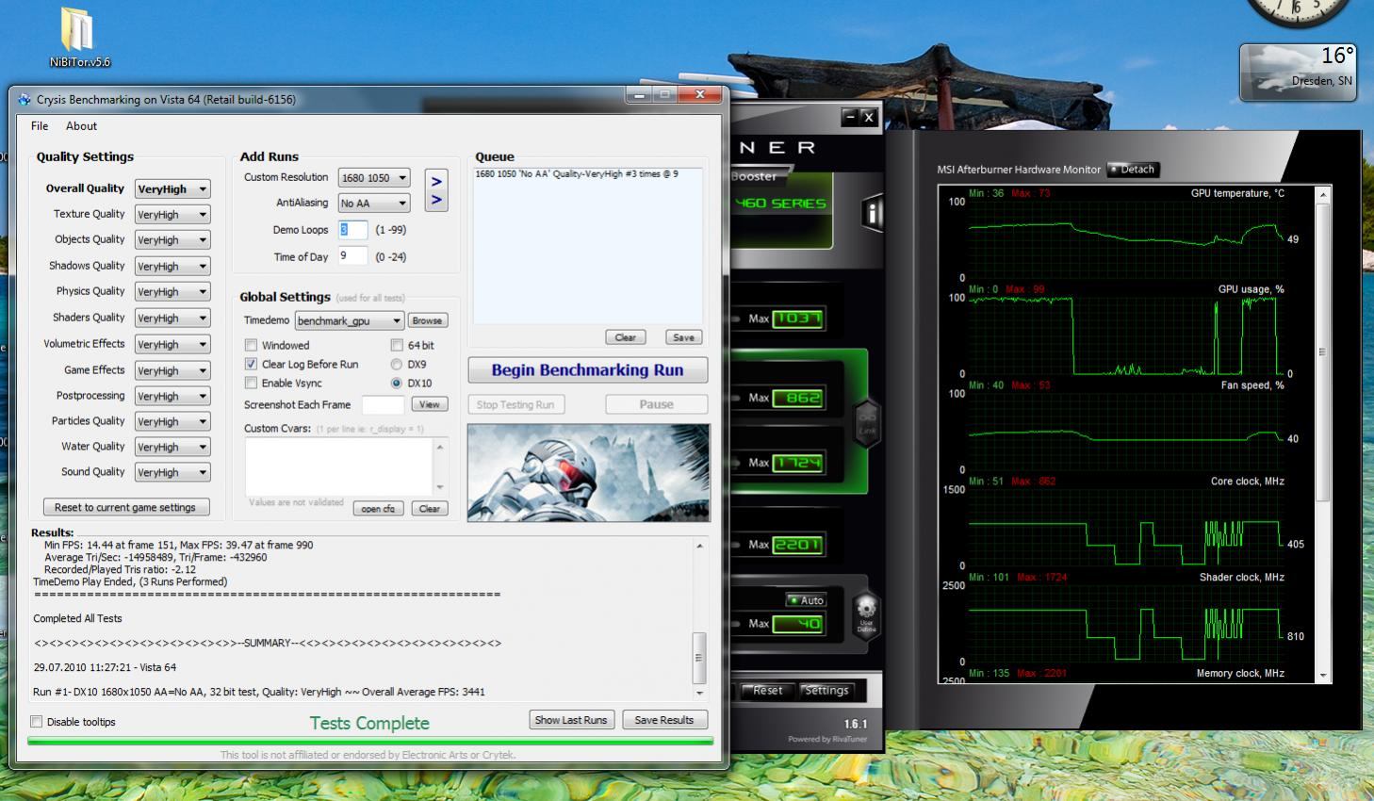Image resolution: width=1374 pixels, height=801 pixels.
Task: Click the Afterburner info 'i' icon
Action: pos(872,214)
